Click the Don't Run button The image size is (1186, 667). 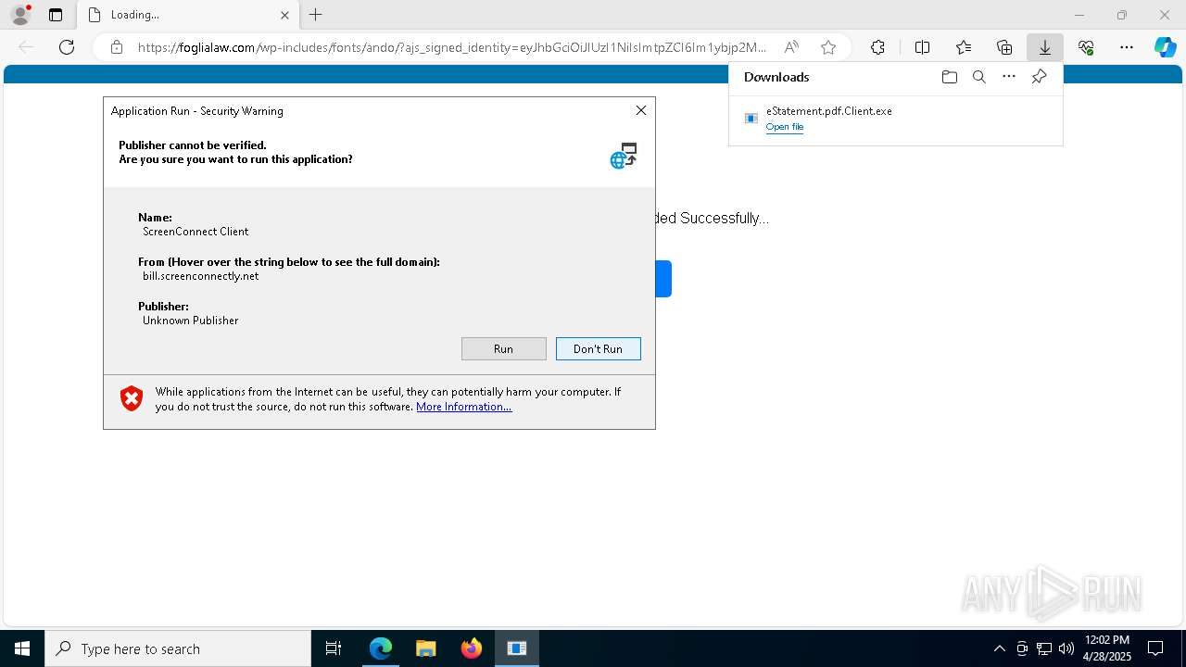pos(599,349)
